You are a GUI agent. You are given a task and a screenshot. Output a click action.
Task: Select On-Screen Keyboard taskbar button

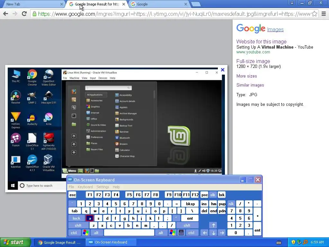[x=111, y=242]
